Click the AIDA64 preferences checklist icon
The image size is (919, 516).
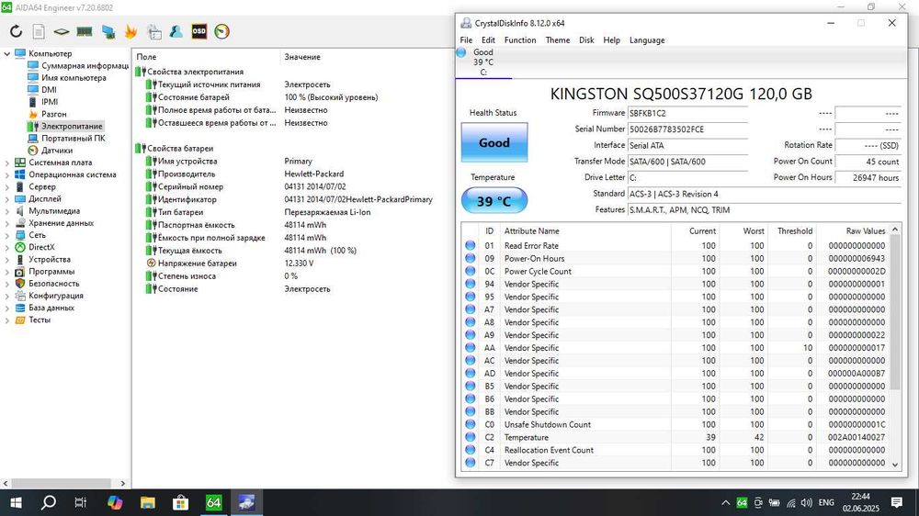click(x=154, y=31)
